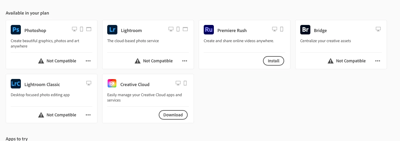Open Lightroom's three-dot more options menu
The width and height of the screenshot is (400, 141).
pyautogui.click(x=185, y=61)
